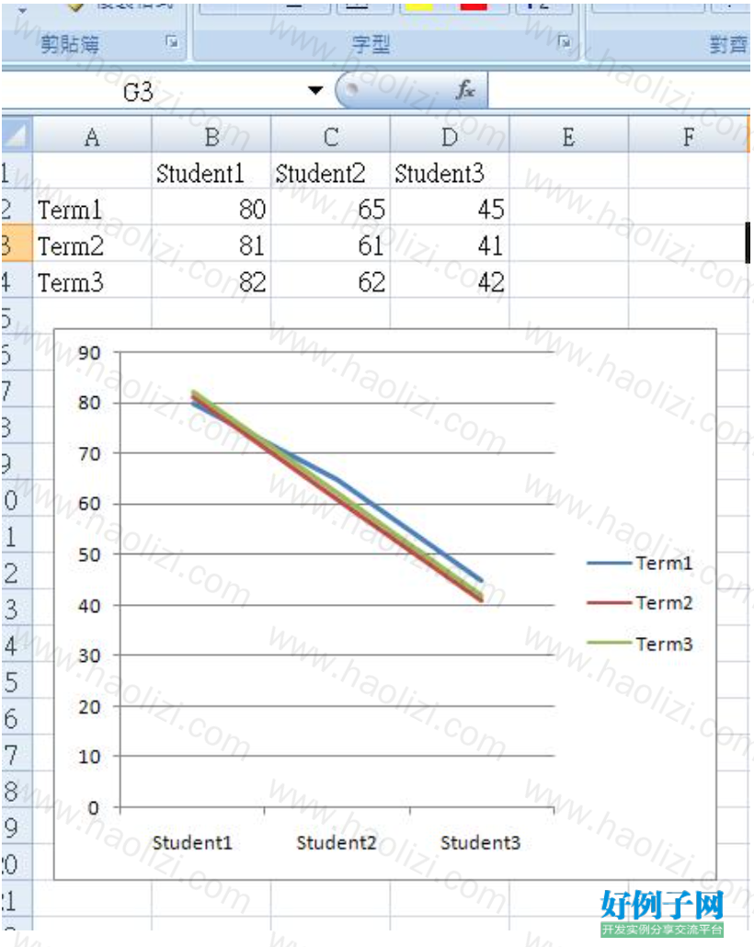The width and height of the screenshot is (754, 947).
Task: Select cell with value 42
Action: pyautogui.click(x=450, y=280)
